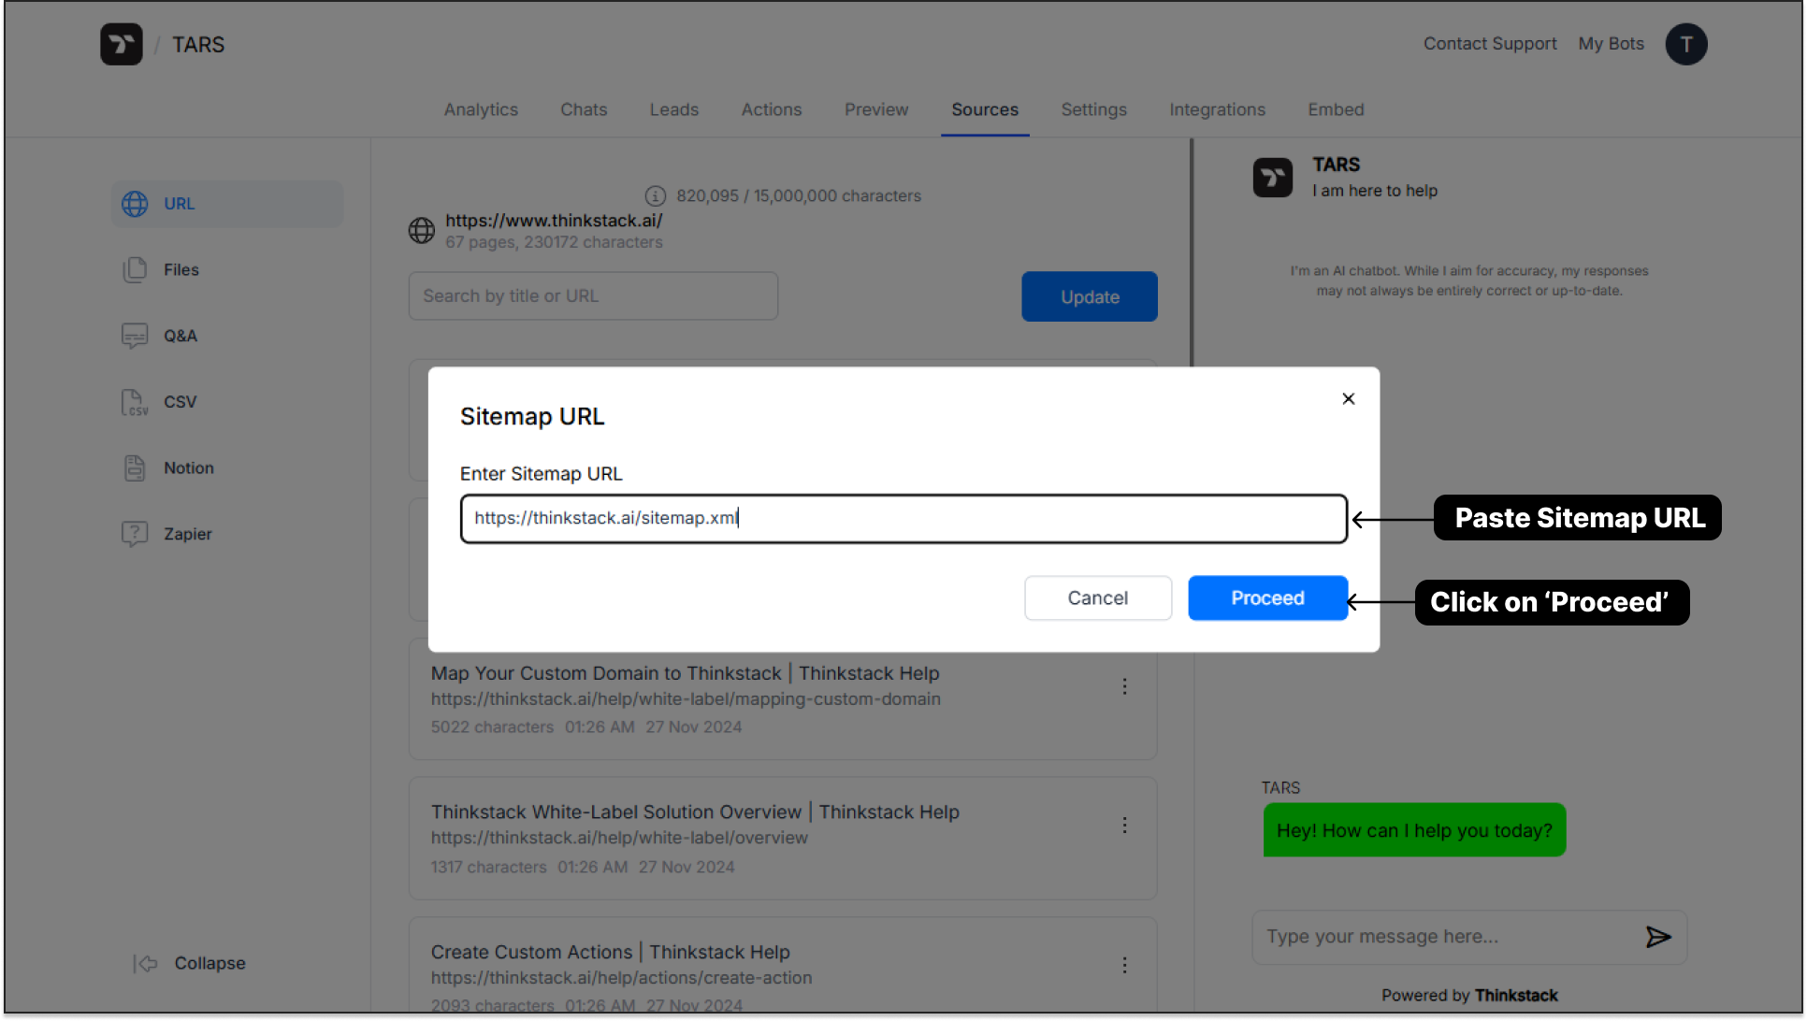The image size is (1807, 1021).
Task: Click the Thinkstack logo icon in header
Action: pos(122,44)
